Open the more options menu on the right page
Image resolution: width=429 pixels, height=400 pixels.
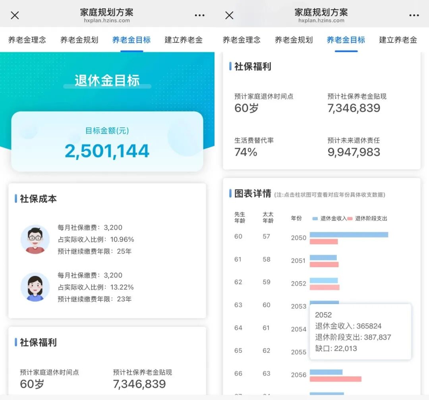414,15
